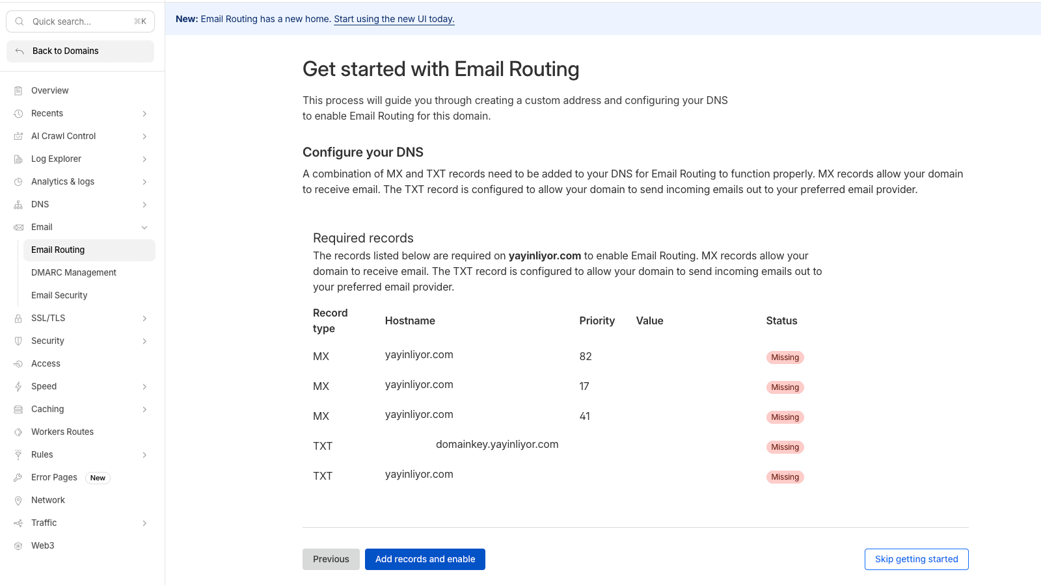Image resolution: width=1041 pixels, height=585 pixels.
Task: Click the Web3 icon in sidebar
Action: tap(18, 546)
